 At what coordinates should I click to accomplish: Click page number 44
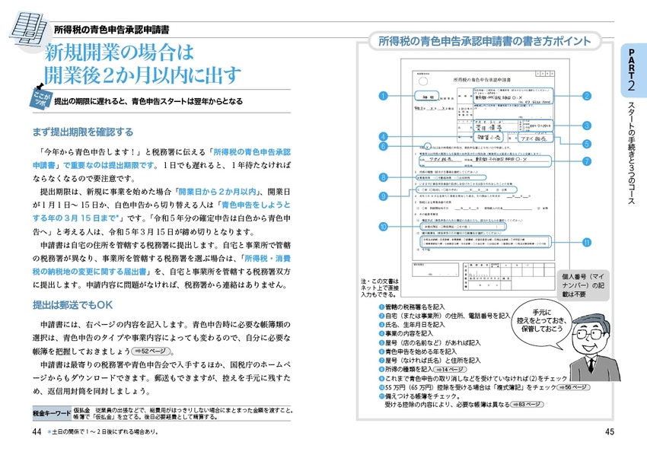[x=37, y=431]
